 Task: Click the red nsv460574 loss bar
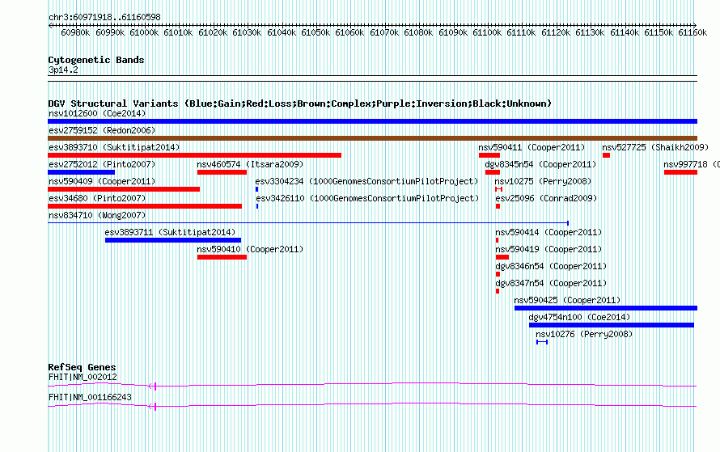[222, 172]
